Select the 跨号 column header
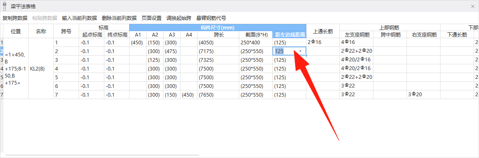 [66, 31]
